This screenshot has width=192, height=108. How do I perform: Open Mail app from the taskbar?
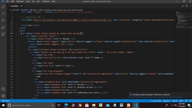point(108,105)
